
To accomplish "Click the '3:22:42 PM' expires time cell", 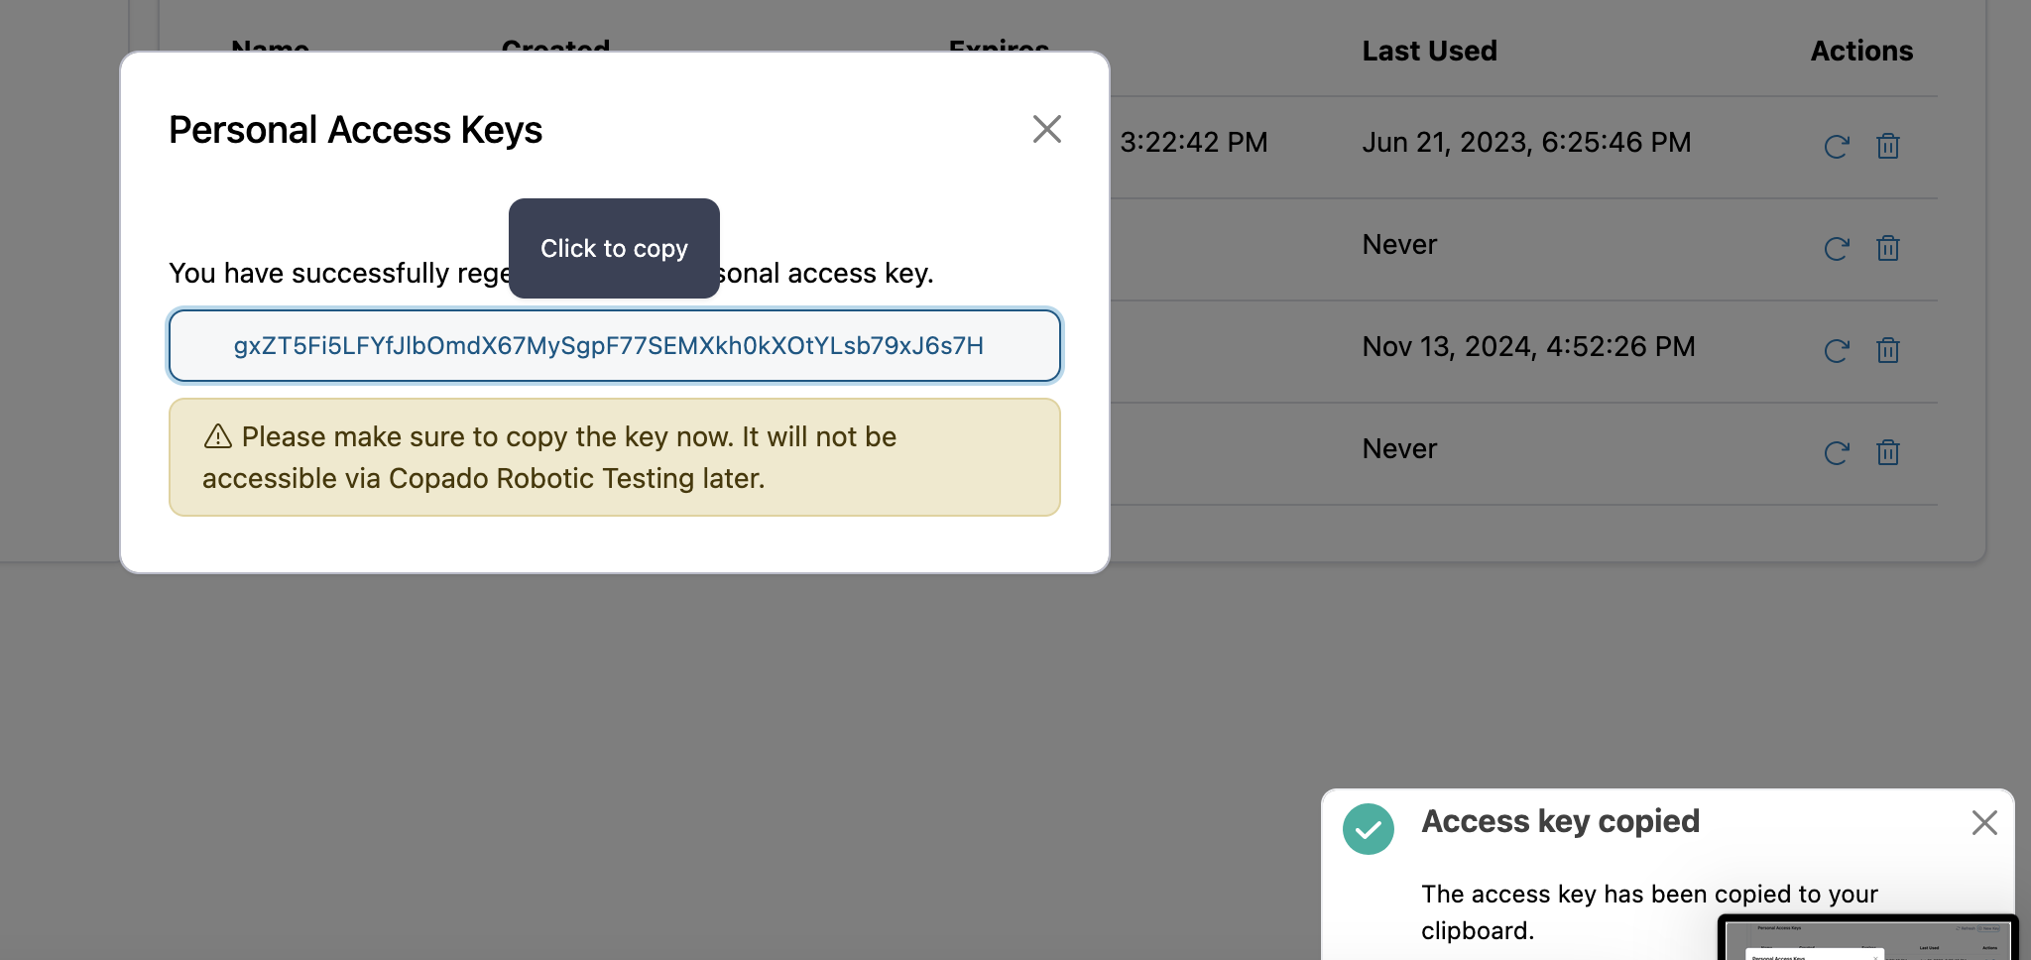I will coord(1194,143).
